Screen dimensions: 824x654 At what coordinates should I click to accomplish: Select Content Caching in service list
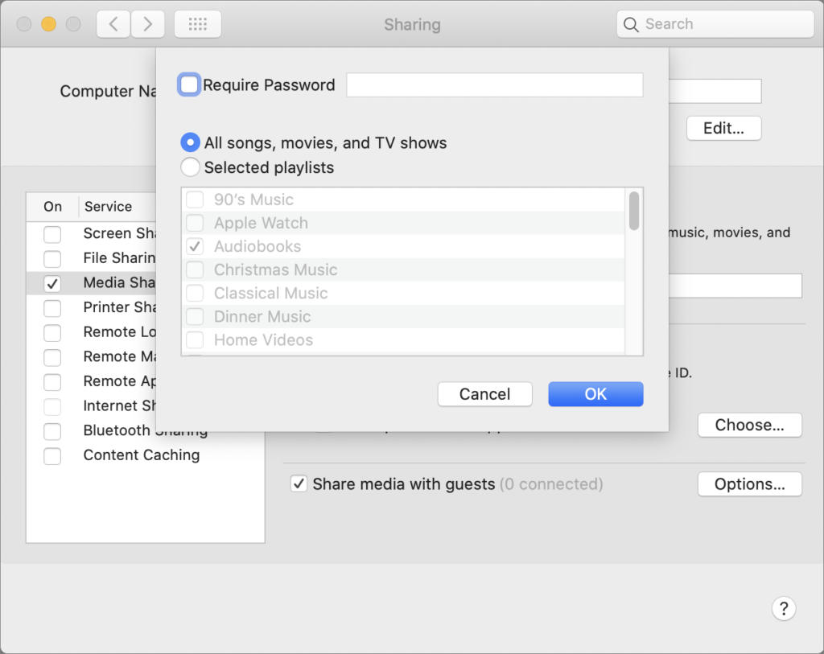(142, 455)
